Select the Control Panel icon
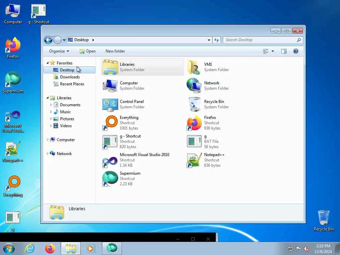This screenshot has width=340, height=255. click(110, 105)
